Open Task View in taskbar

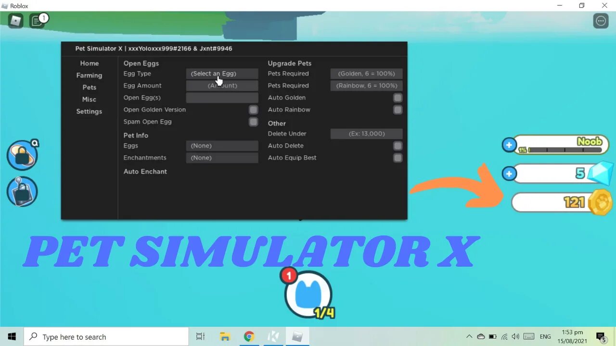[x=201, y=336]
